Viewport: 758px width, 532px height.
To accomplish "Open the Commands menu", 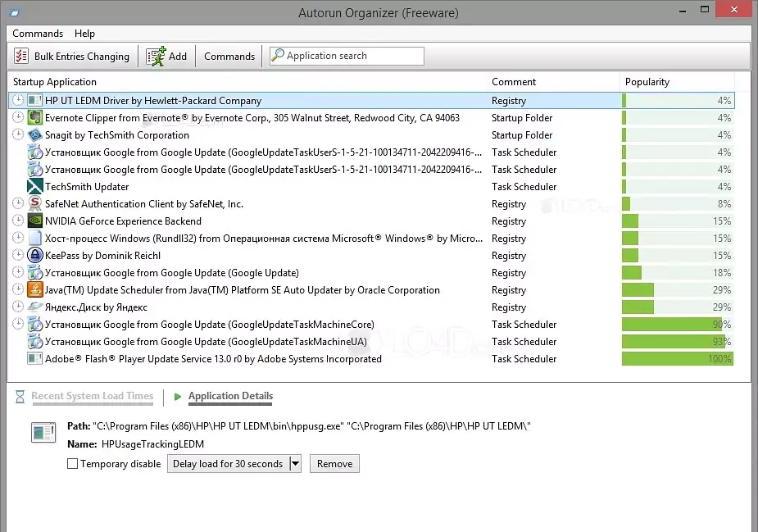I will click(38, 34).
